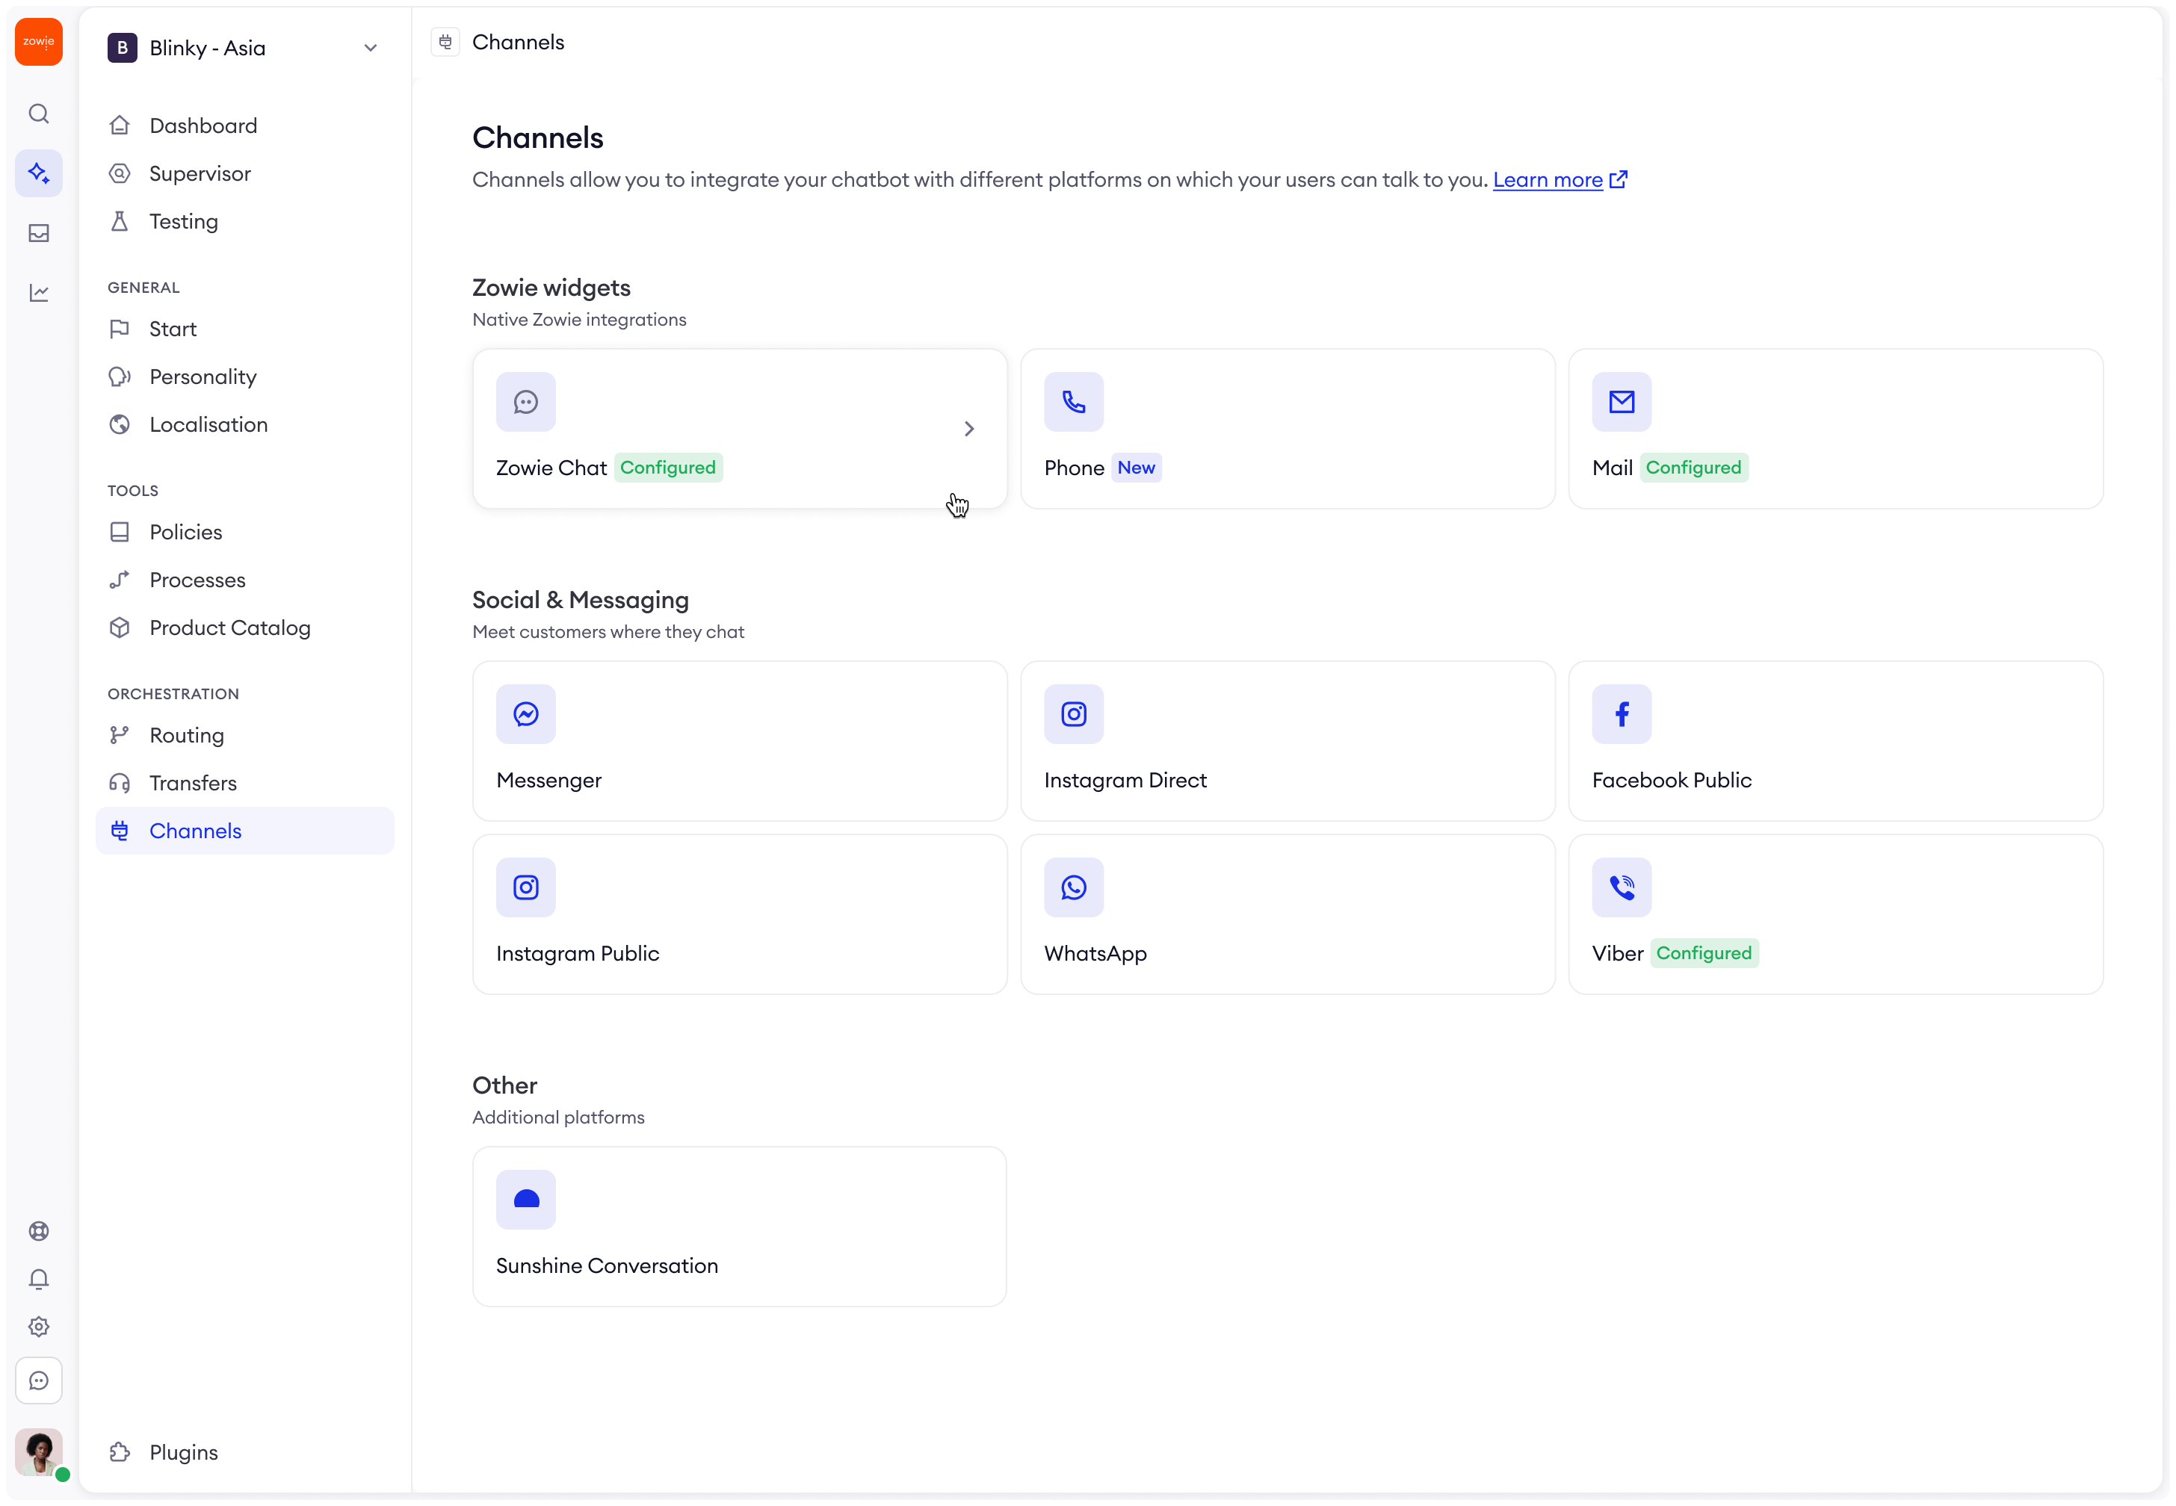Viewport: 2176px width, 1506px height.
Task: Select the AI sparkle icon in rail
Action: (x=39, y=173)
